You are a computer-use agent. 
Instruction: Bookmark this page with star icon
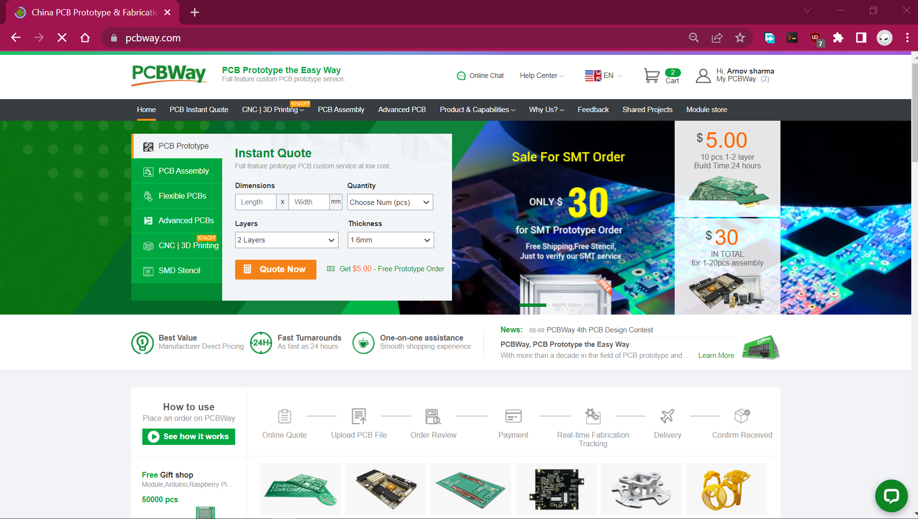pyautogui.click(x=740, y=38)
